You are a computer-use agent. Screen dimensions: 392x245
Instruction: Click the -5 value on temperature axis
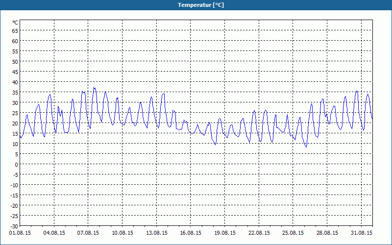click(x=16, y=175)
